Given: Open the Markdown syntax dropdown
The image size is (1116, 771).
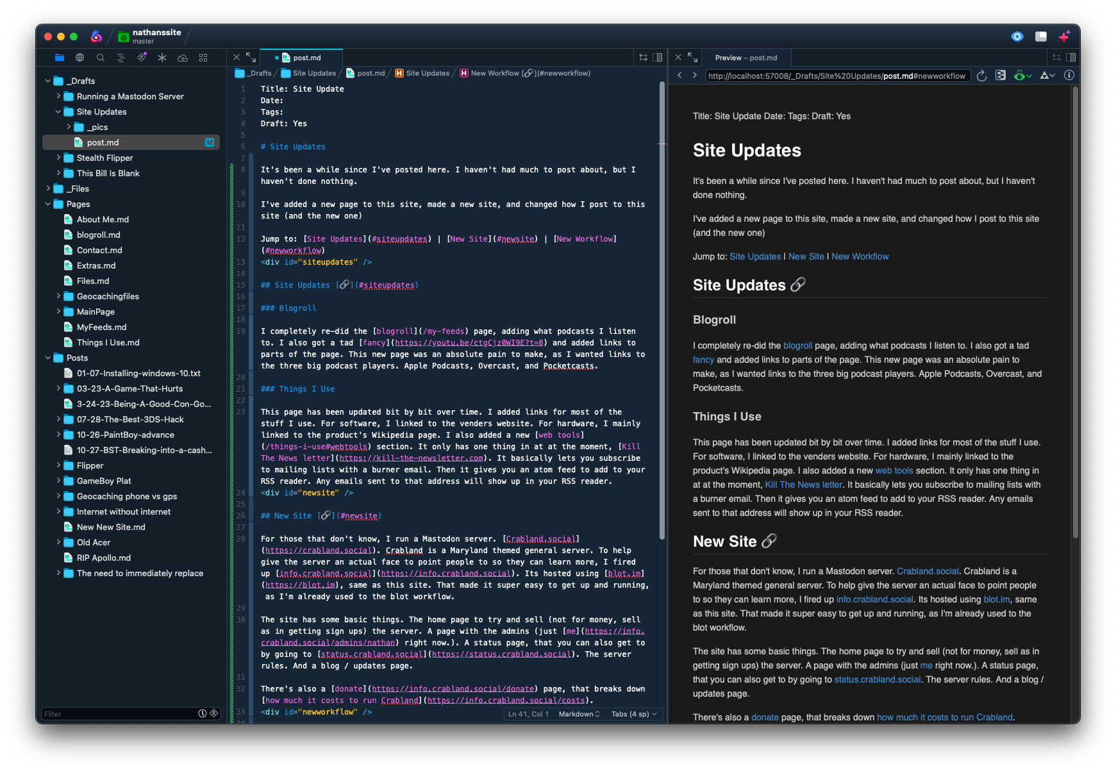Looking at the screenshot, I should click(x=579, y=714).
